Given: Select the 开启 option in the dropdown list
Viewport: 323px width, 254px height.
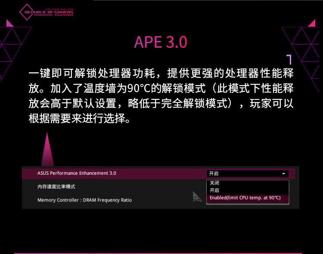Looking at the screenshot, I should 214,190.
